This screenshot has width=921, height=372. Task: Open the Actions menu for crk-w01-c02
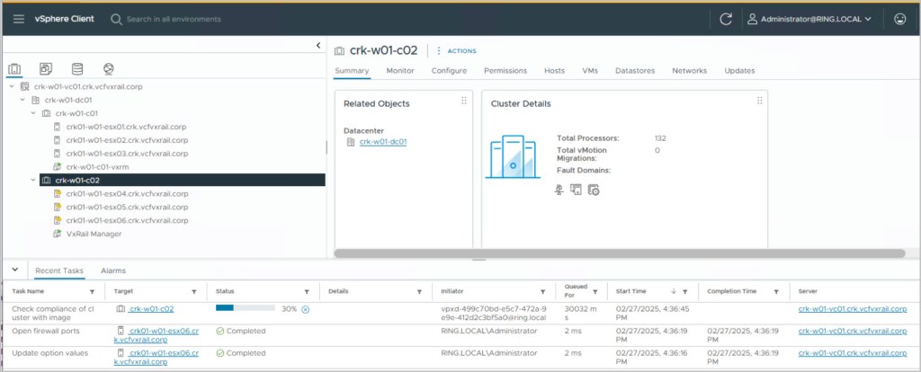[457, 50]
